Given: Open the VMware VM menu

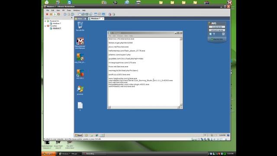Looking at the screenshot, I should point(64,10).
